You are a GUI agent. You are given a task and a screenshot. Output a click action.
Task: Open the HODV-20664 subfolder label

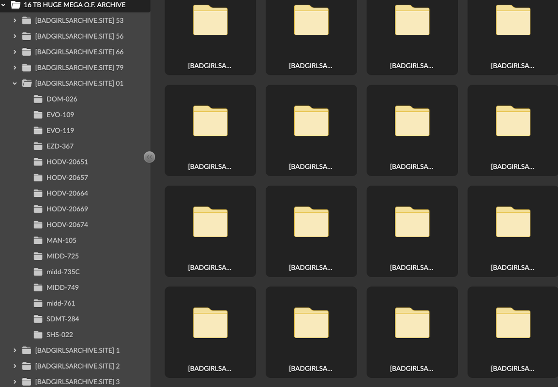67,193
